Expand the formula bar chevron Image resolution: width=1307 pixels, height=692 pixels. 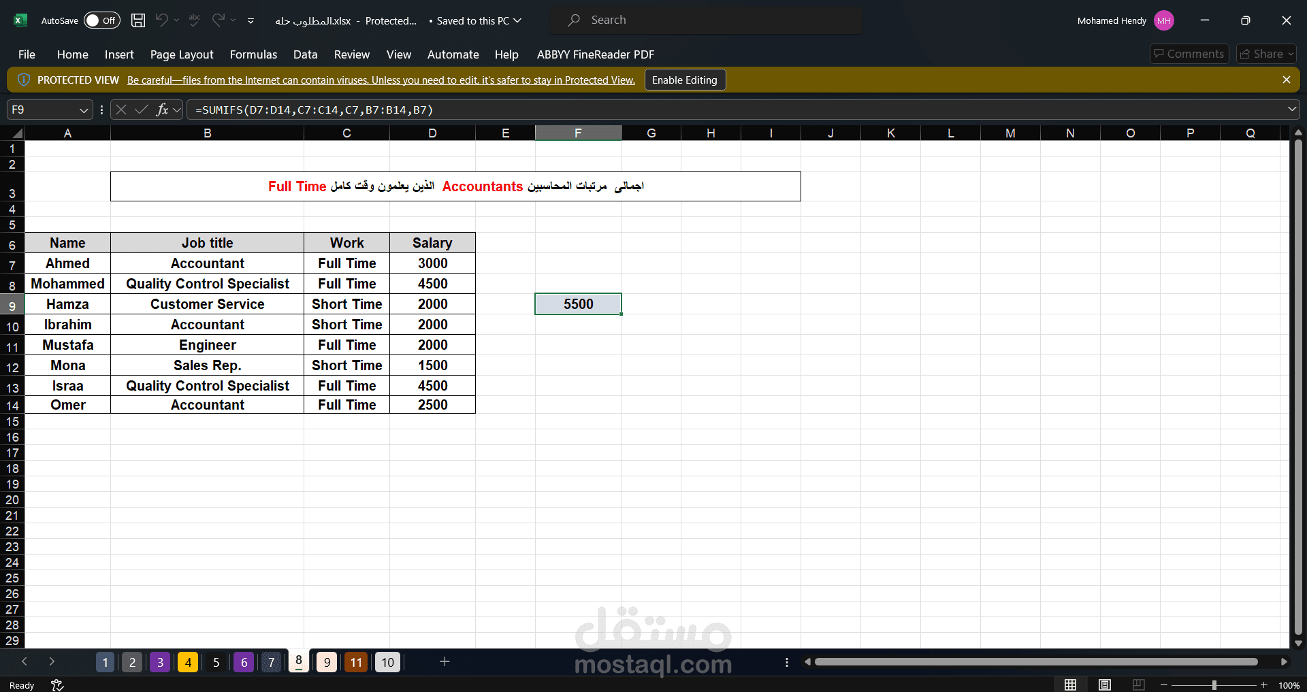click(1291, 109)
